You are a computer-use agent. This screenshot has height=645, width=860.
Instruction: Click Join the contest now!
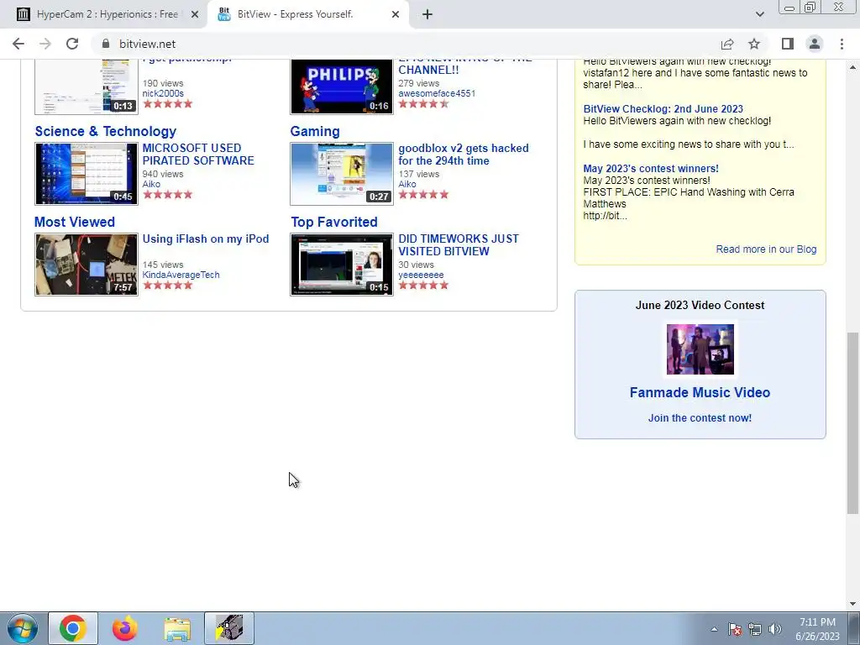[x=700, y=418]
